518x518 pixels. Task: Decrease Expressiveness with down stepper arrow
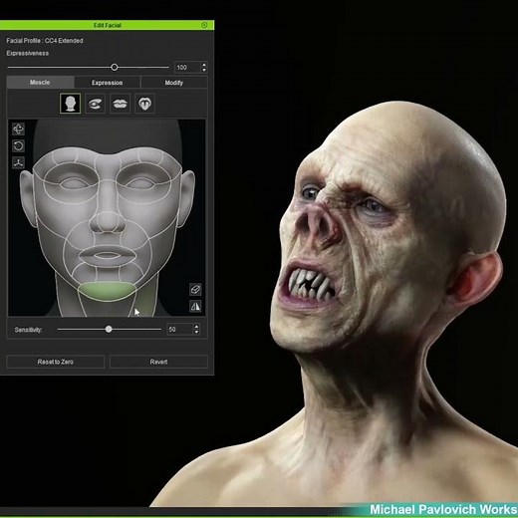(x=204, y=71)
